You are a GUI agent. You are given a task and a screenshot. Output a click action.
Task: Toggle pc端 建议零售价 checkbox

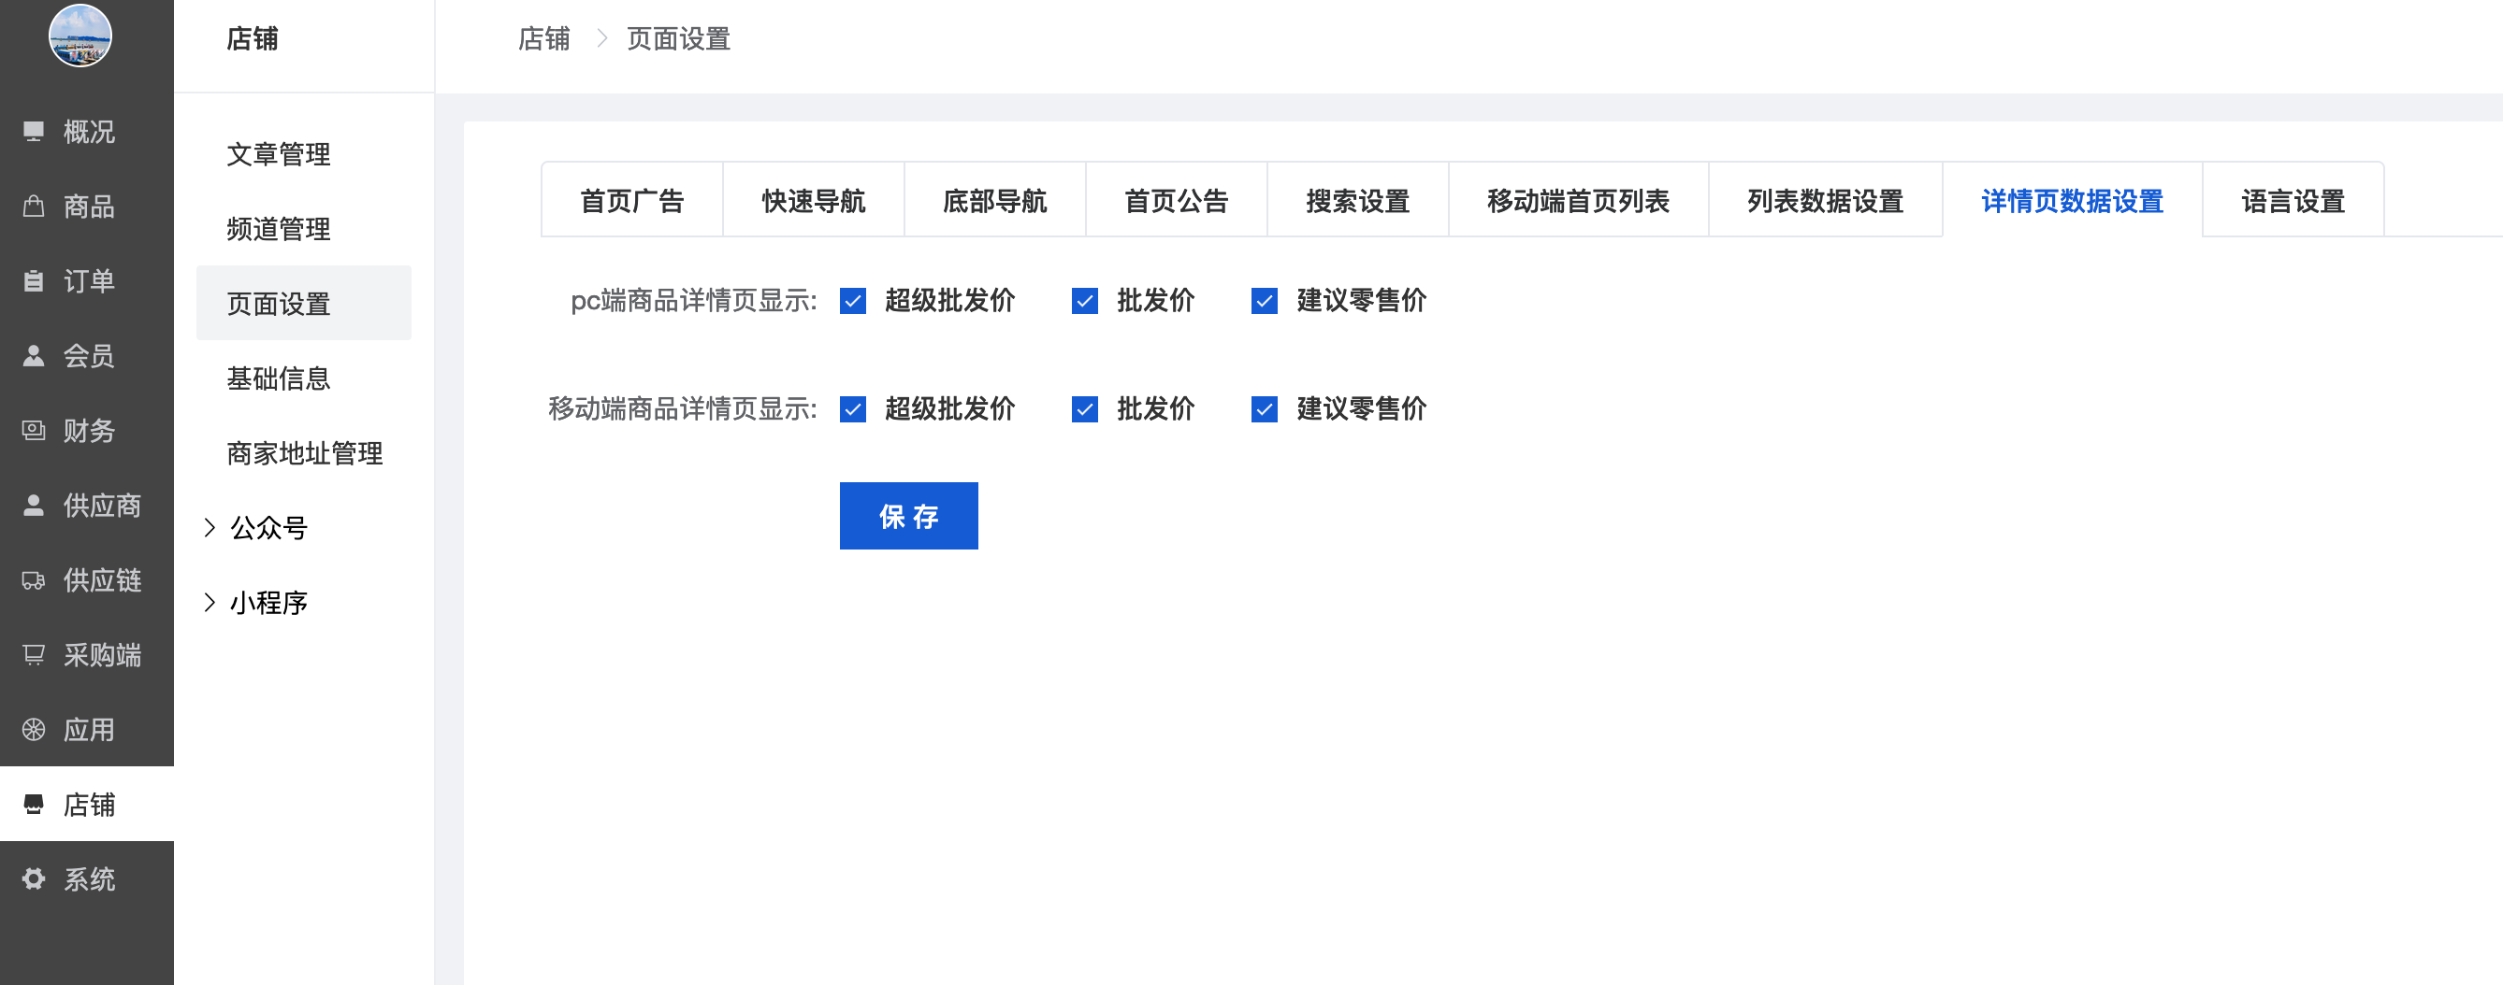pos(1265,301)
